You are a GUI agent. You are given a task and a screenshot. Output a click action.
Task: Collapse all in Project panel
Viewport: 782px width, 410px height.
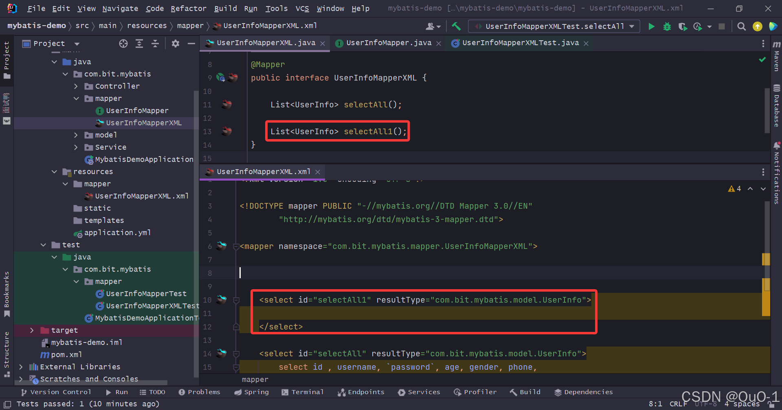(x=155, y=44)
